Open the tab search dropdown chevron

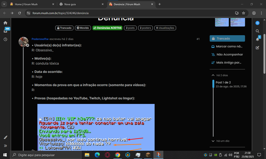(x=4, y=4)
